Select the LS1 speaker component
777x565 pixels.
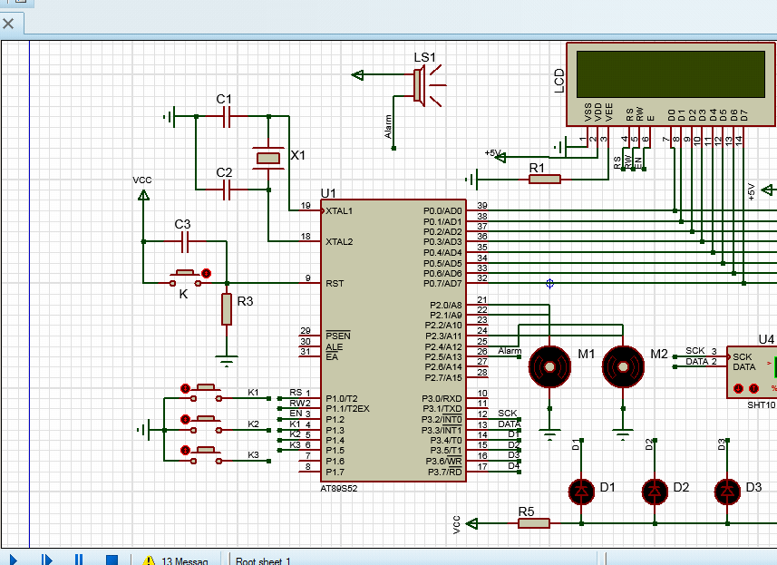421,84
